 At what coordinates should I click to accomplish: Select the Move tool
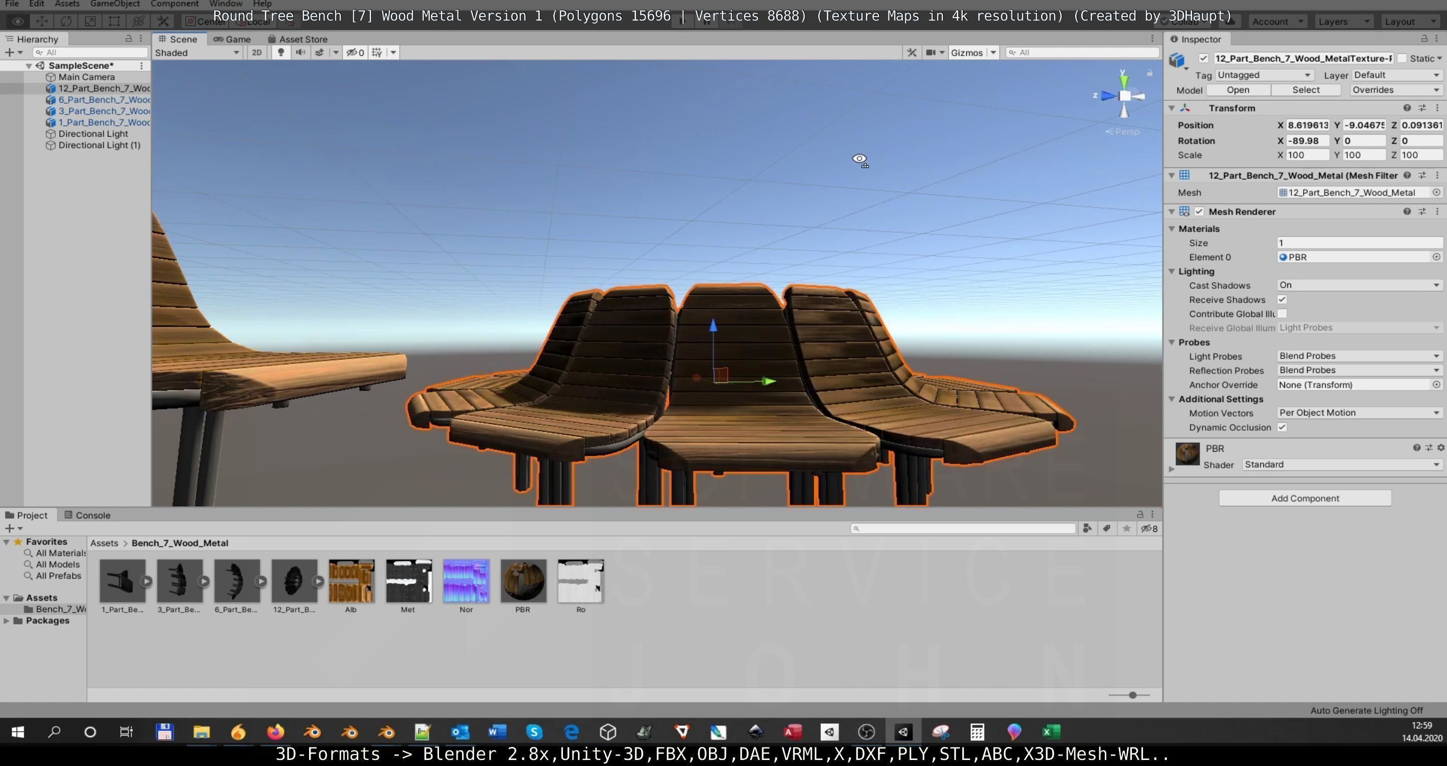[42, 22]
